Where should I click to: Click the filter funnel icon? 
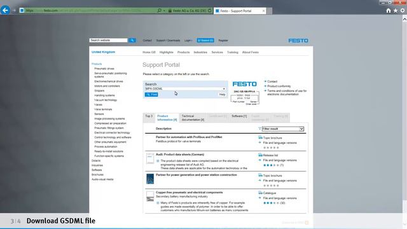coord(259,128)
